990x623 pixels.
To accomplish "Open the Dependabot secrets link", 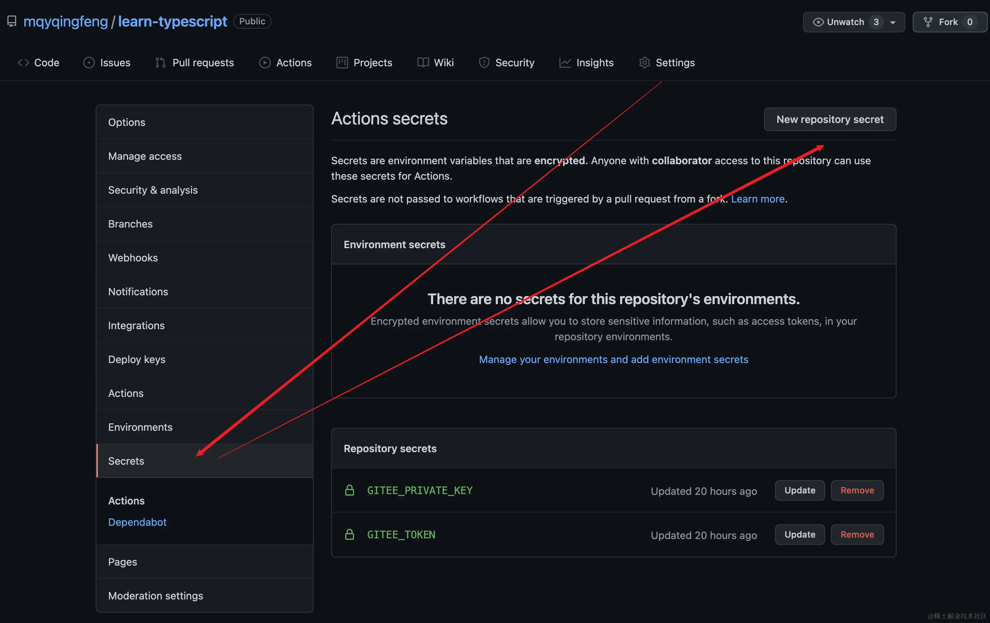I will (137, 522).
